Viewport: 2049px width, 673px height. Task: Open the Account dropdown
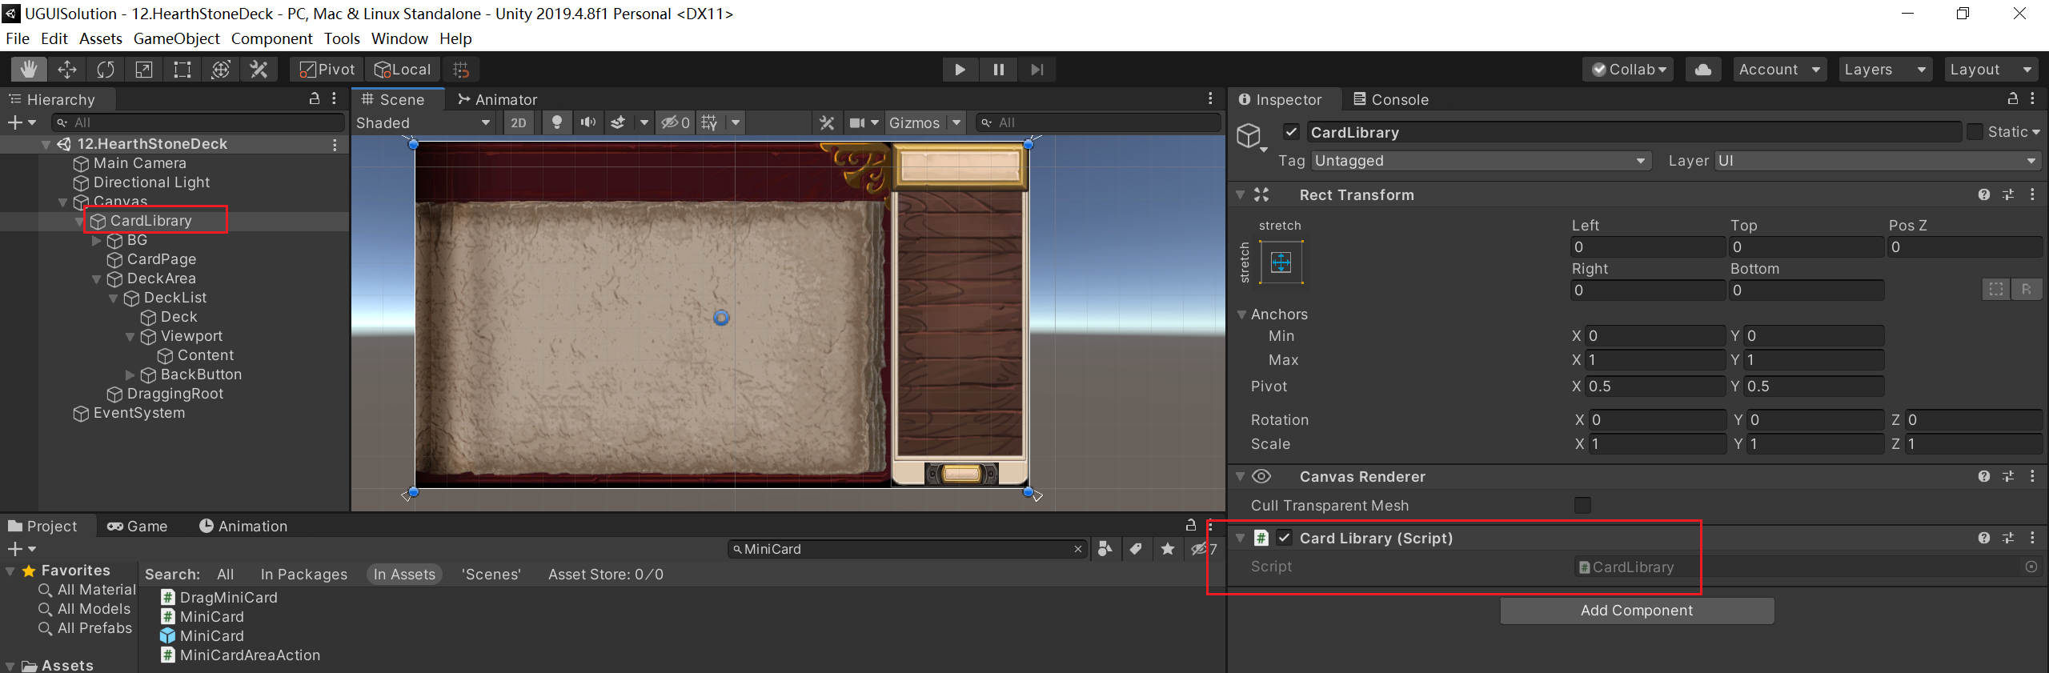1780,70
